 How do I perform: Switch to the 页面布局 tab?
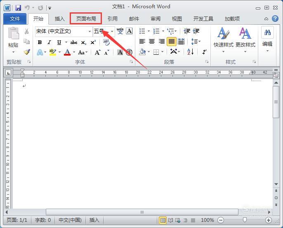pyautogui.click(x=86, y=19)
